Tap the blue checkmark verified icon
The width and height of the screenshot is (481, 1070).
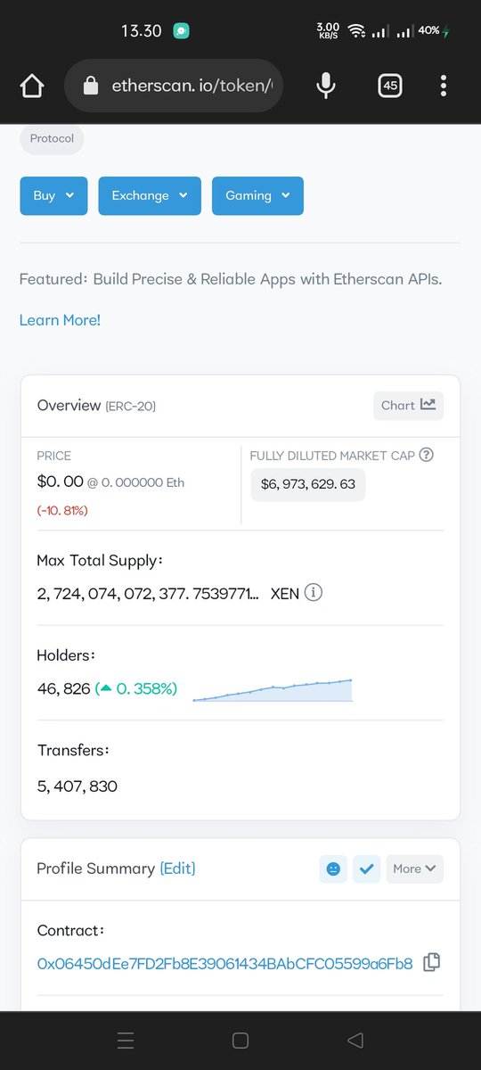pyautogui.click(x=367, y=868)
